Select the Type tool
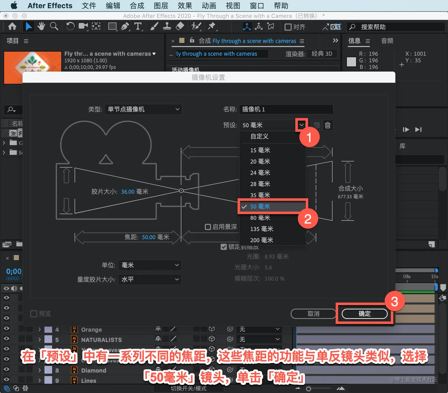This screenshot has width=448, height=393. tap(138, 27)
